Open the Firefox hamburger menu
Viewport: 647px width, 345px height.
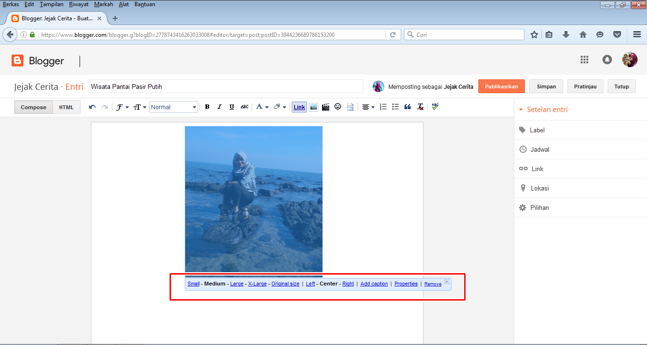pos(637,34)
